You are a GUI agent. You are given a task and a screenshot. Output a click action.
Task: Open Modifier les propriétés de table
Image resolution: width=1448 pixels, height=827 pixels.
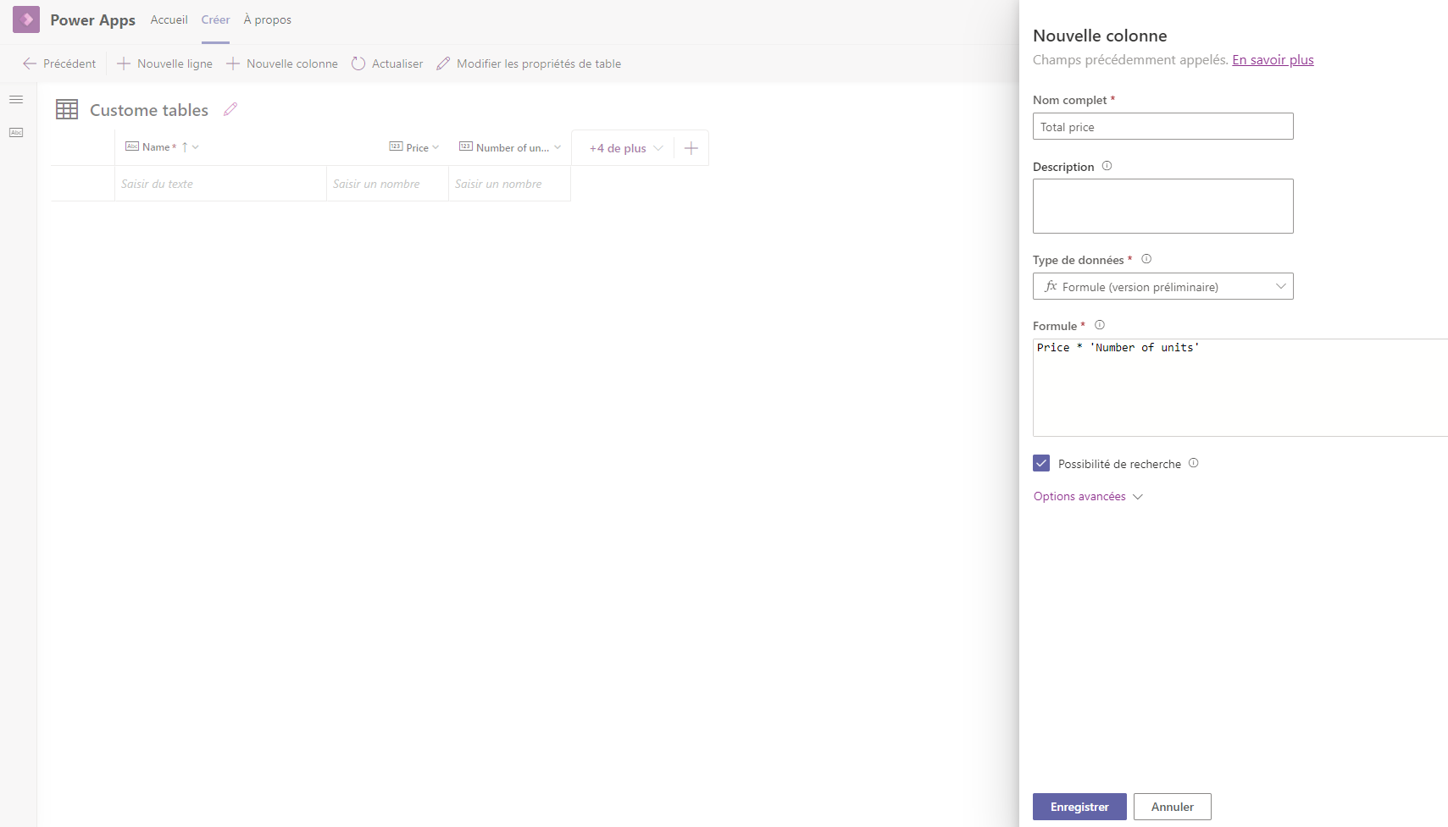click(x=529, y=63)
